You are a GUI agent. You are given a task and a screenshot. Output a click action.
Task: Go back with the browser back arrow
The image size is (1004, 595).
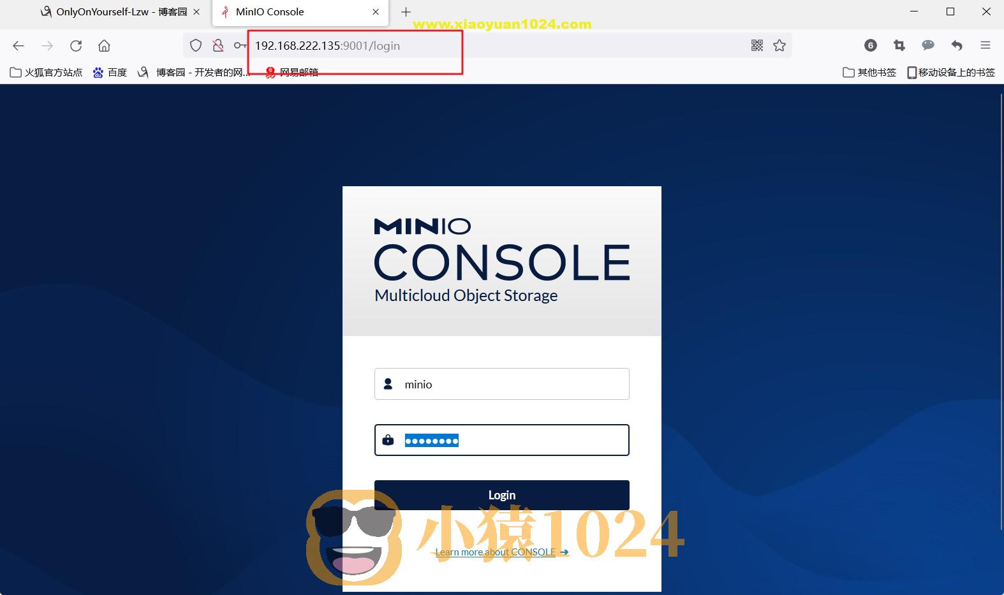18,45
